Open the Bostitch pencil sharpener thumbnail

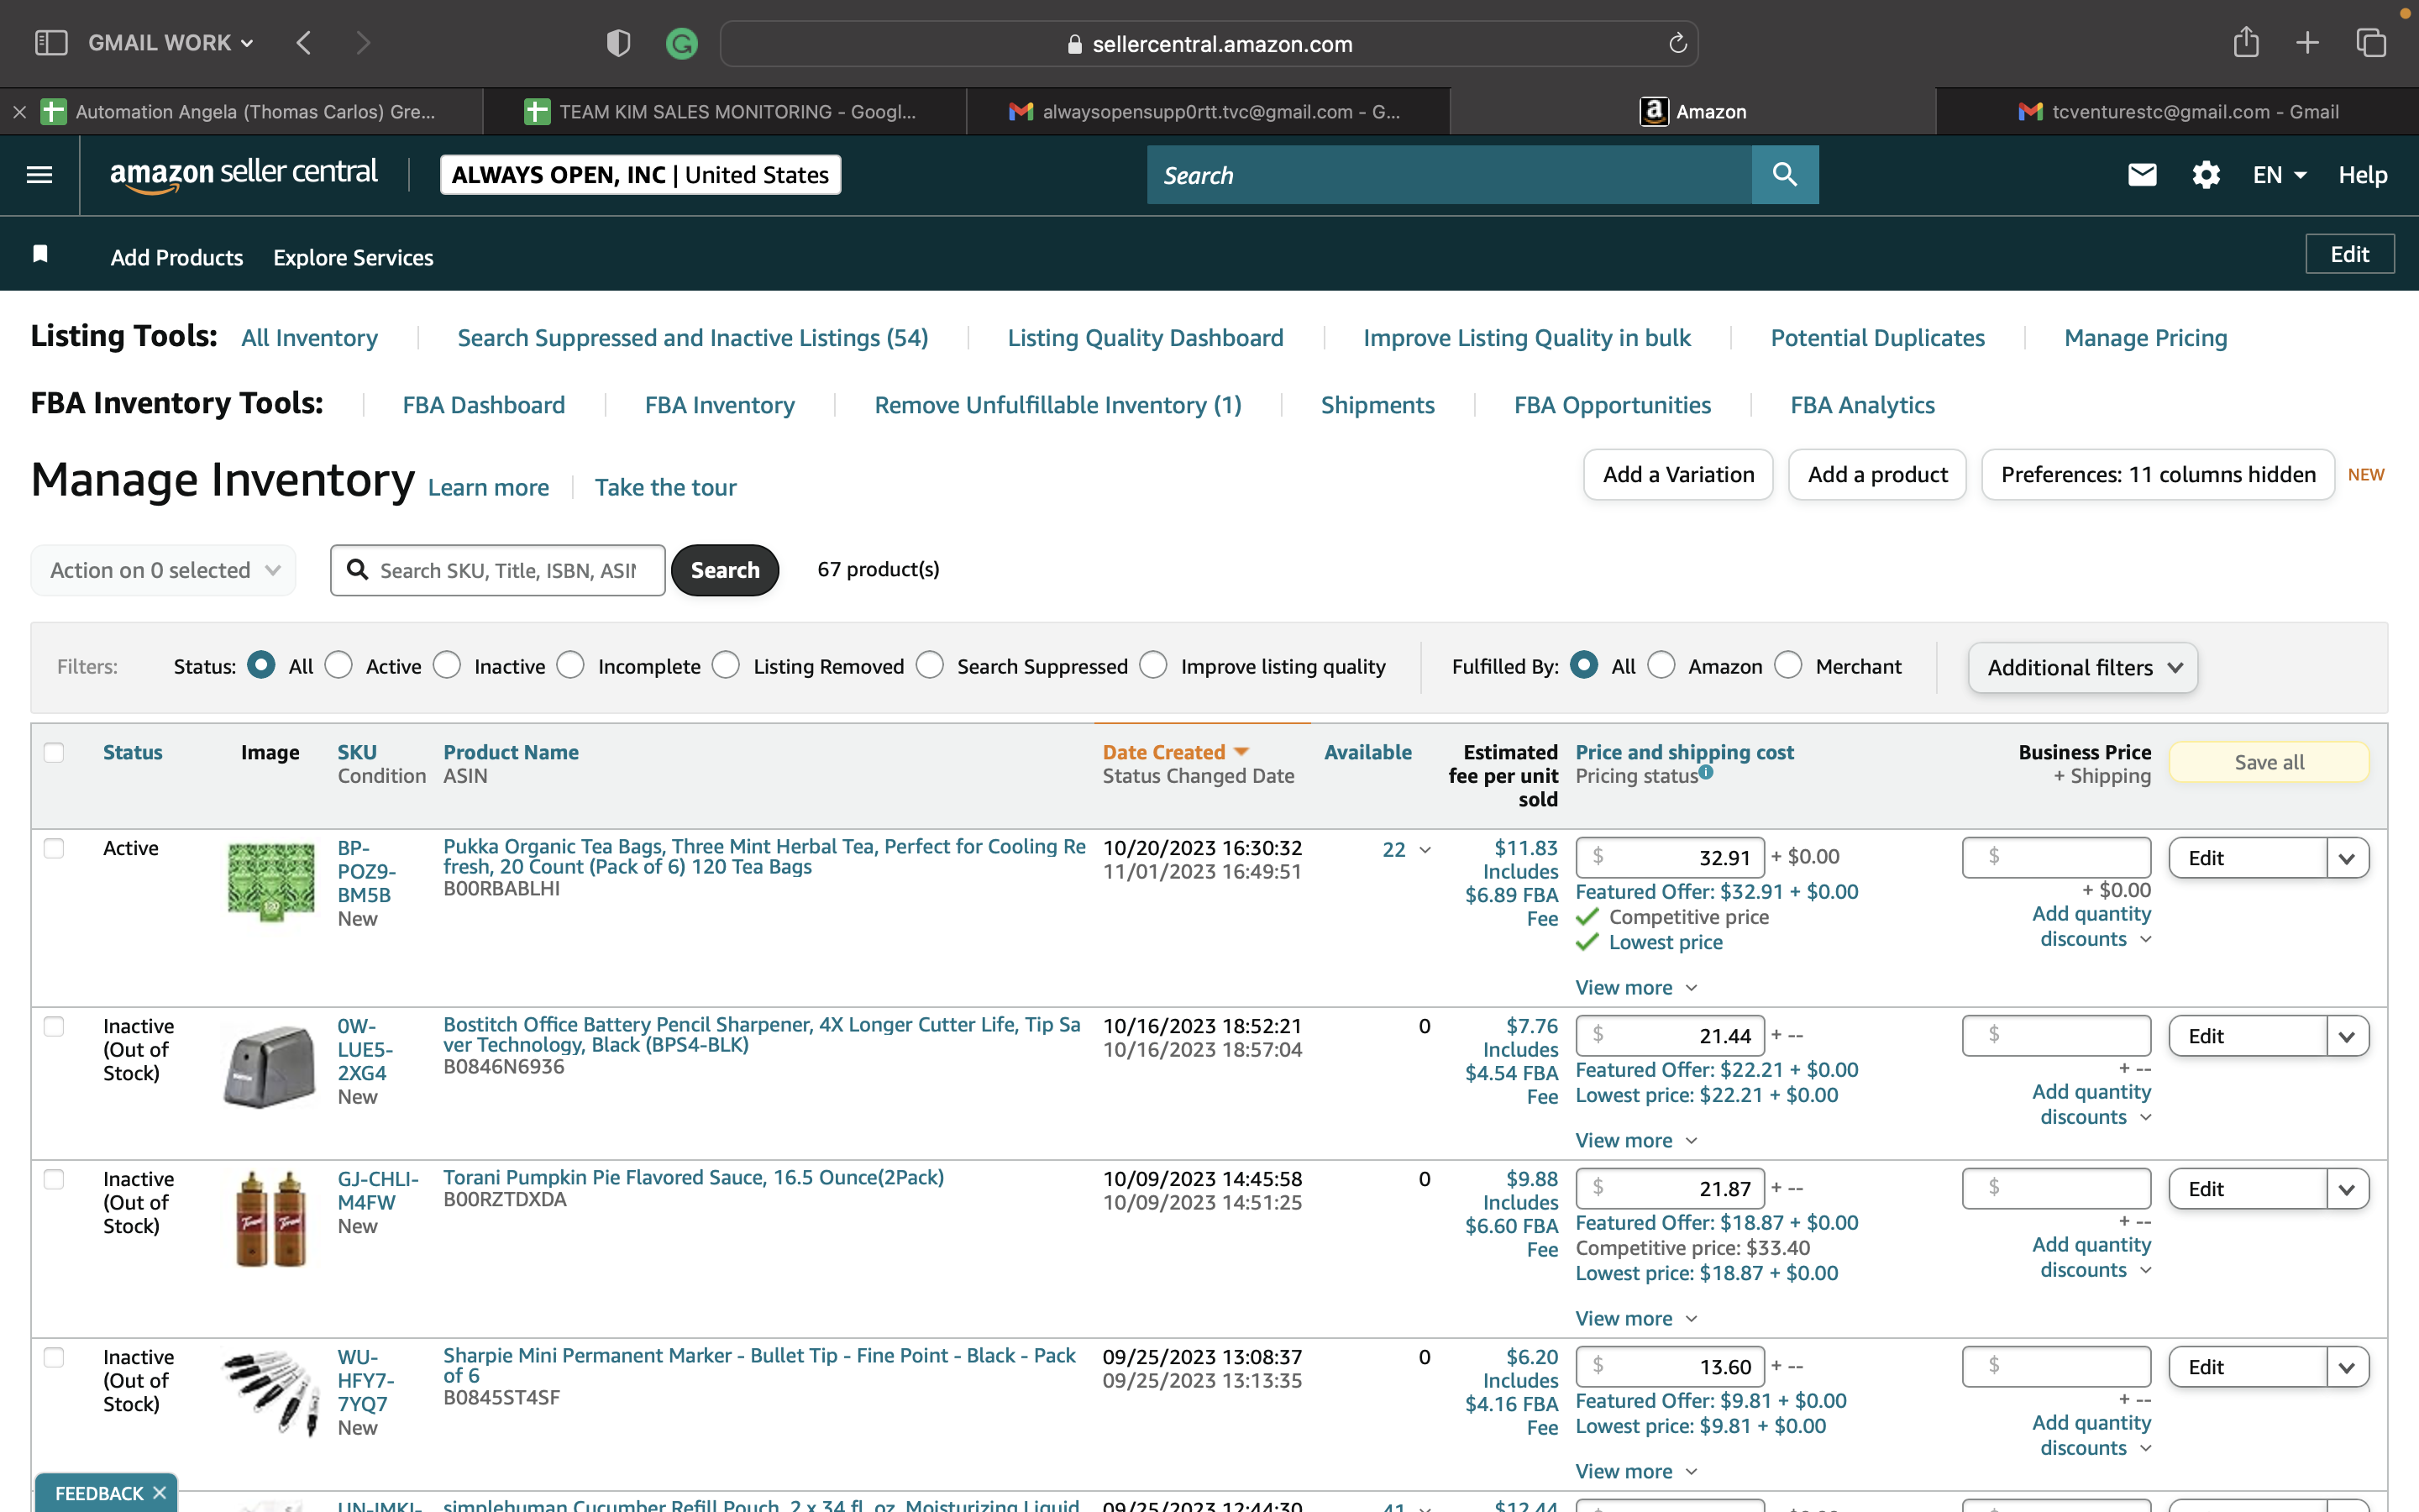click(x=270, y=1066)
